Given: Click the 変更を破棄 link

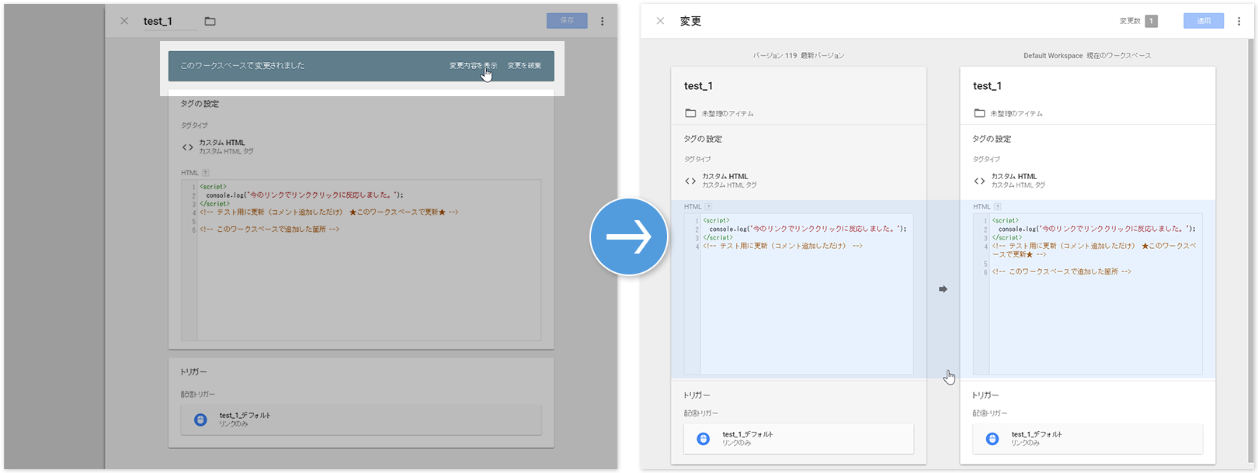Looking at the screenshot, I should [524, 66].
